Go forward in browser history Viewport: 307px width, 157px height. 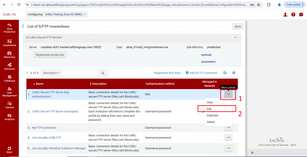12,5
